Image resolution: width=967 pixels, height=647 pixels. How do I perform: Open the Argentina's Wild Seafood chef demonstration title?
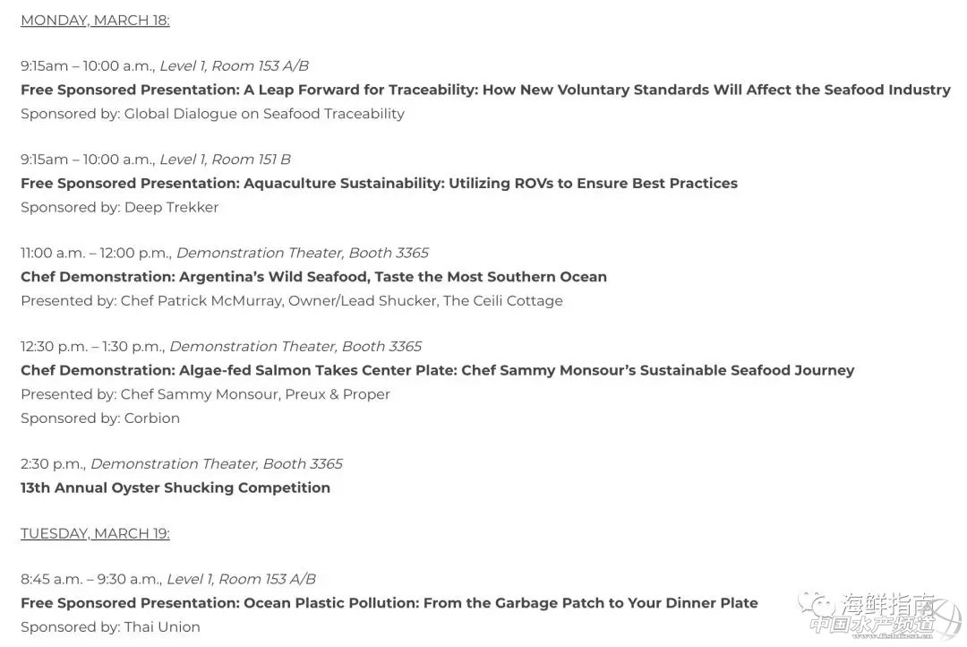[313, 276]
